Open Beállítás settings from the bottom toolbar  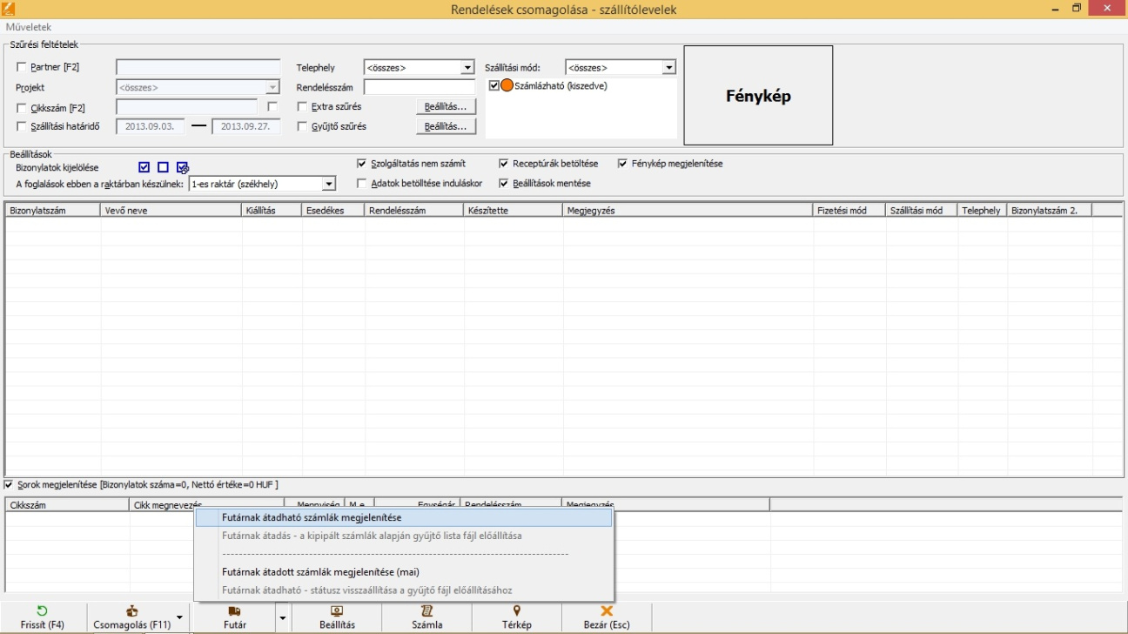pyautogui.click(x=337, y=611)
